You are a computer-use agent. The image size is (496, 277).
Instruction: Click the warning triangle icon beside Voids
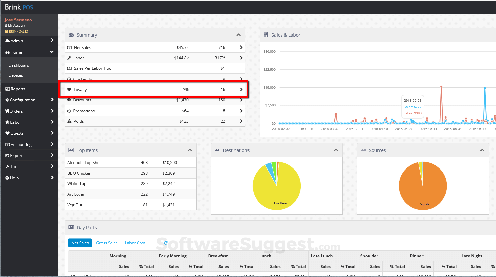point(69,121)
